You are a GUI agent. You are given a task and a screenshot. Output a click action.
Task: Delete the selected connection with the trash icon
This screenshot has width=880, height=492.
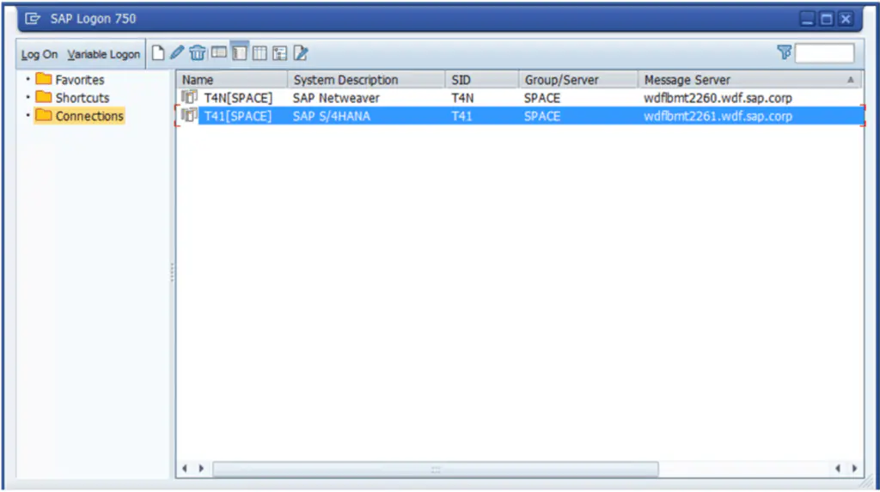point(197,53)
